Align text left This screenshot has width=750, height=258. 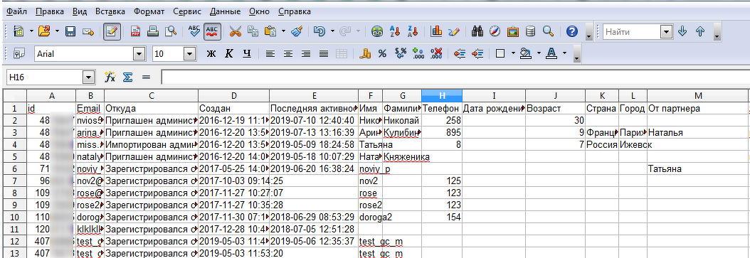coord(270,53)
